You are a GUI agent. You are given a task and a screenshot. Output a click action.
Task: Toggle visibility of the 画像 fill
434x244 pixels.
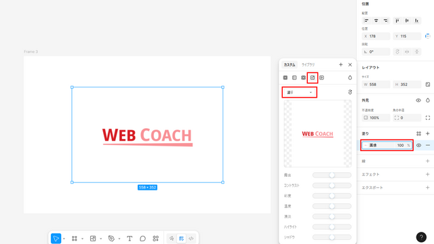tap(418, 145)
